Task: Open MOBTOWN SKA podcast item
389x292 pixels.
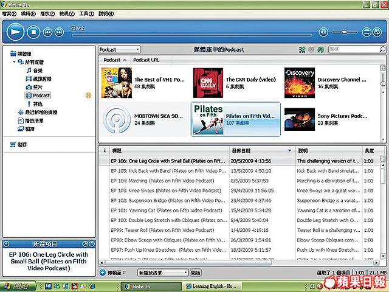Action: click(x=144, y=119)
